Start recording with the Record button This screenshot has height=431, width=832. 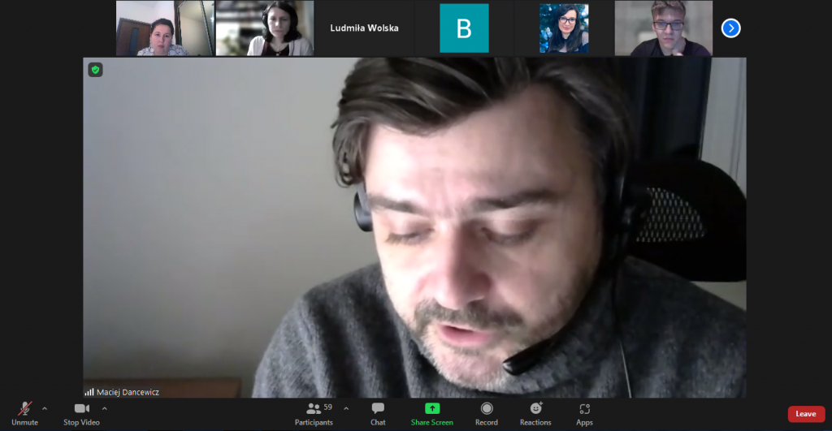[487, 412]
